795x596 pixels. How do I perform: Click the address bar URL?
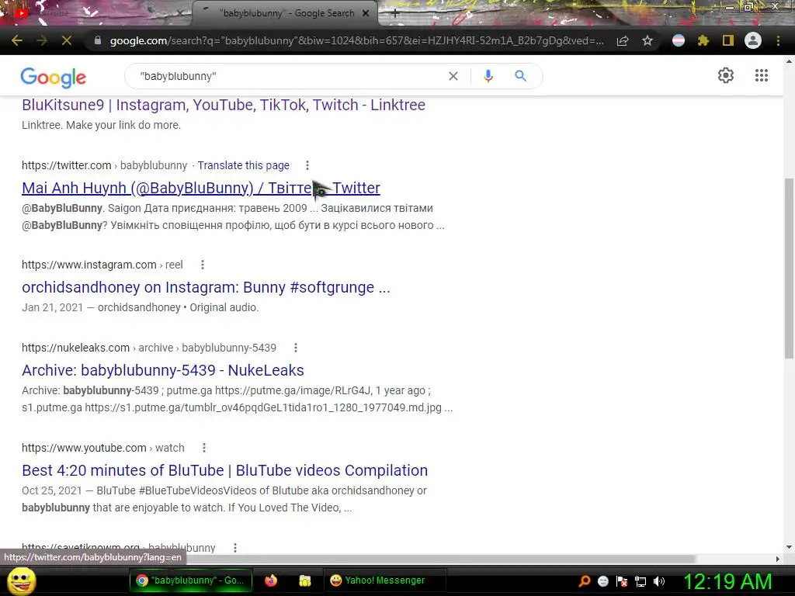pyautogui.click(x=357, y=40)
